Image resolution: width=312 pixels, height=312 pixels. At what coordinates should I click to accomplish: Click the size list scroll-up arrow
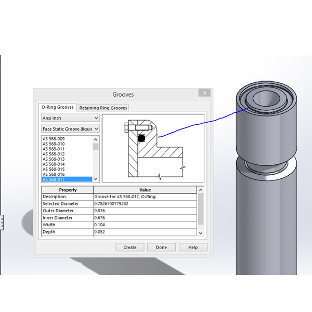pos(96,139)
